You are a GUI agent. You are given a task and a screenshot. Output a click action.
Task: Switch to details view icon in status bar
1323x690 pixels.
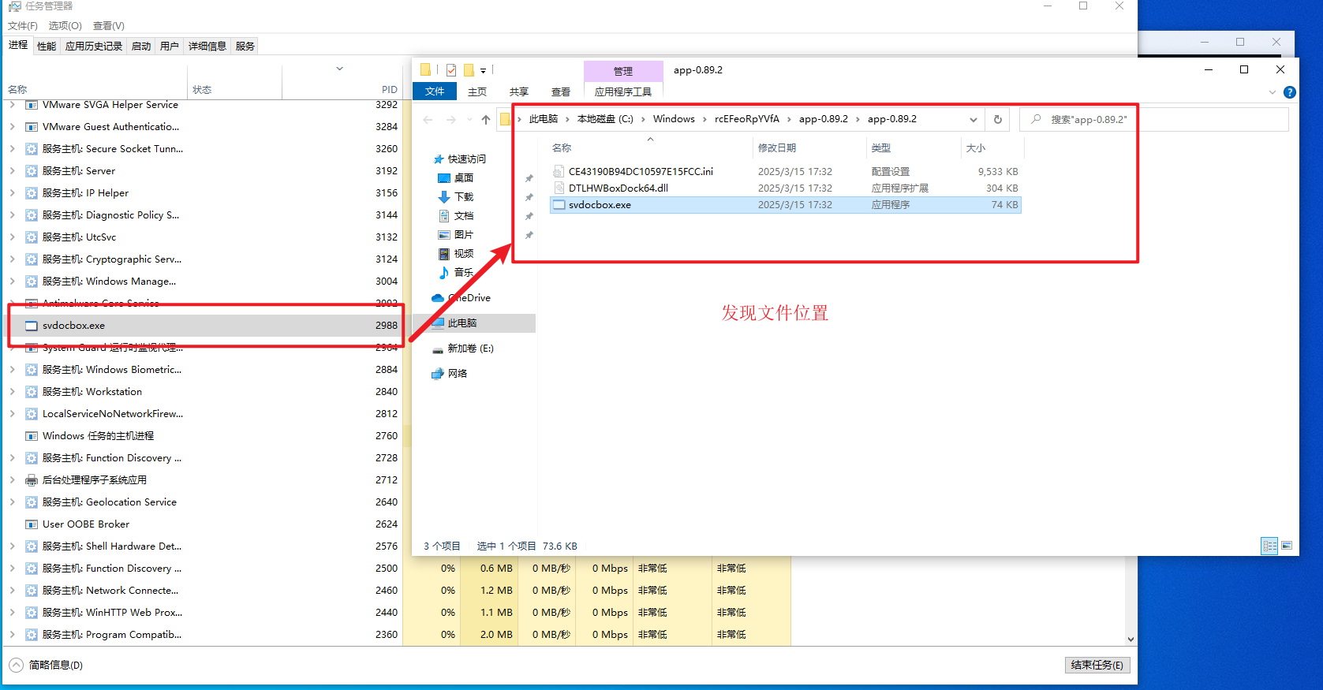click(x=1269, y=546)
